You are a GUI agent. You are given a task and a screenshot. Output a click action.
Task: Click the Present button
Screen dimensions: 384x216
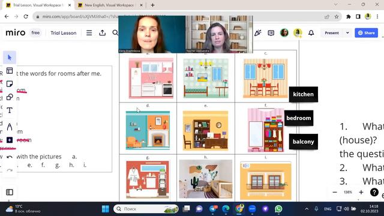(332, 33)
